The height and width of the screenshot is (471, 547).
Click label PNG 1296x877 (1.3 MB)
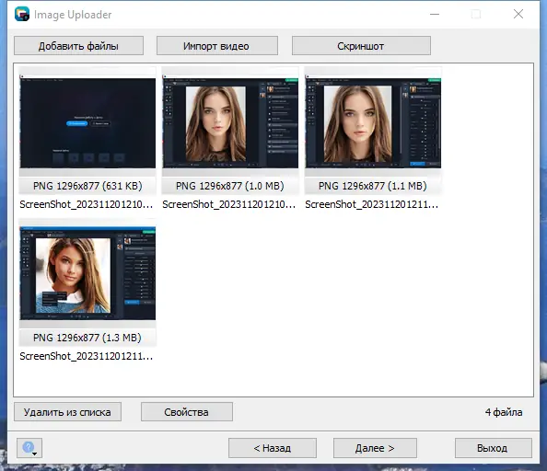tap(87, 338)
